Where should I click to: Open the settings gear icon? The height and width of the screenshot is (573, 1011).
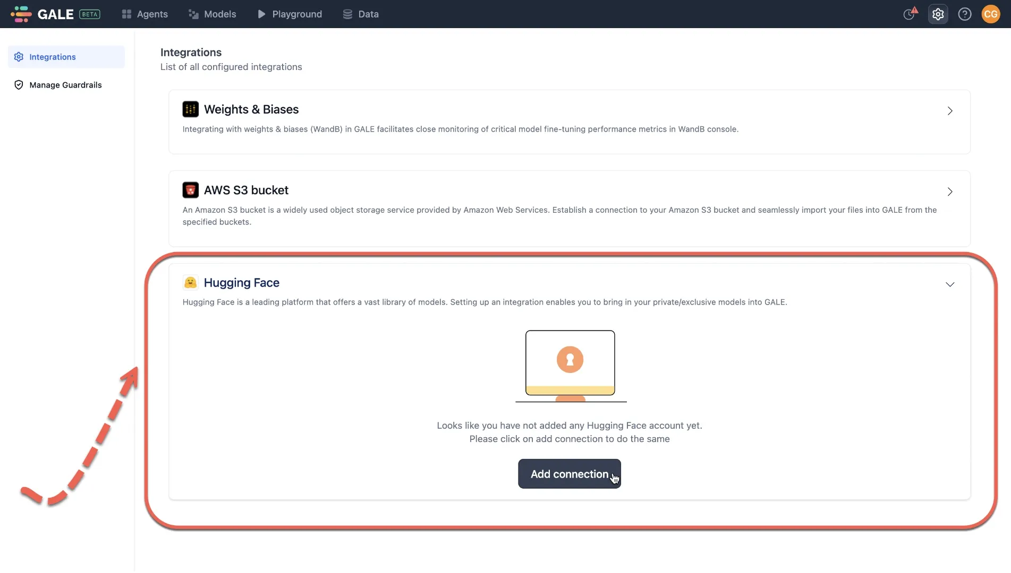tap(938, 14)
